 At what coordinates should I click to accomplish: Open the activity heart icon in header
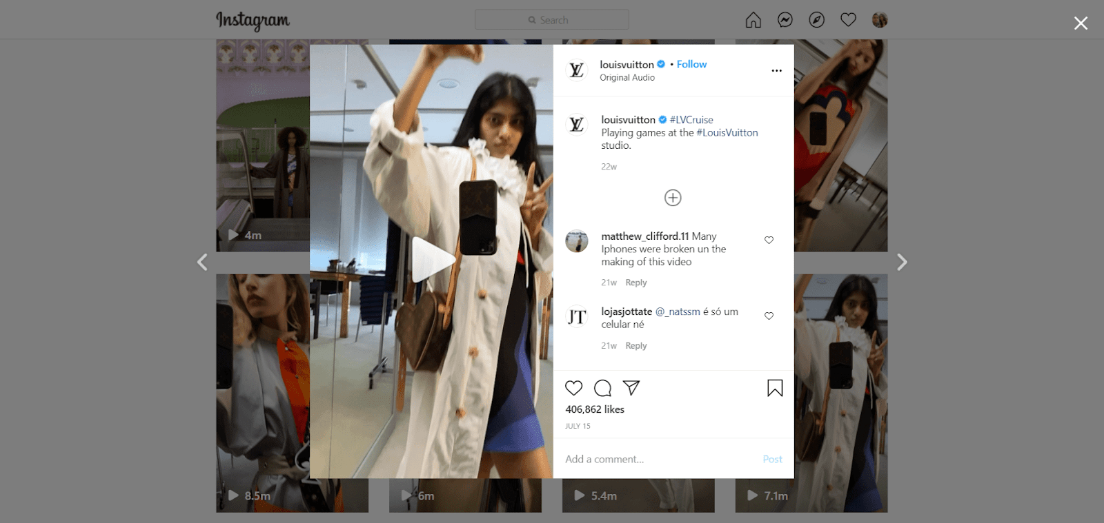849,20
